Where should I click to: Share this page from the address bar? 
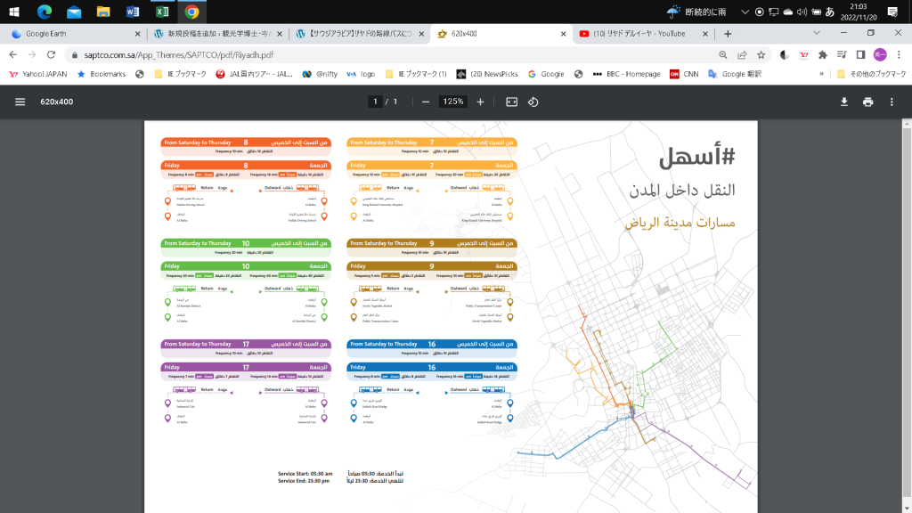click(742, 54)
